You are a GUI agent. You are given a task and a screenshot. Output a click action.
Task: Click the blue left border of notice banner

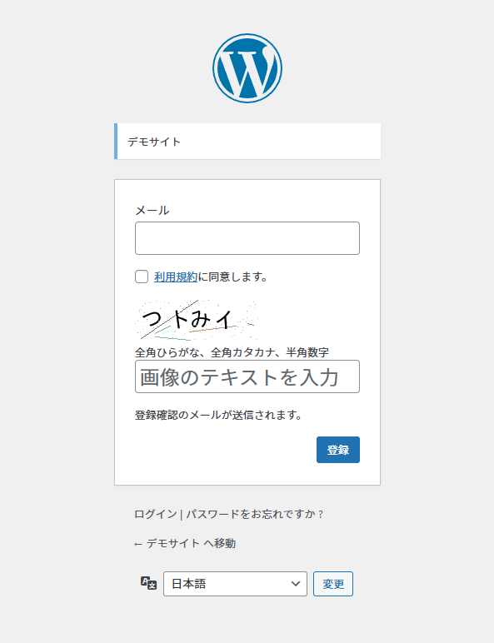[116, 141]
